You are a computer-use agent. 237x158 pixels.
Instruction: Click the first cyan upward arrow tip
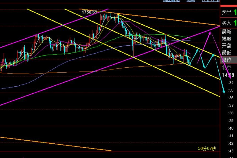coord(198,49)
